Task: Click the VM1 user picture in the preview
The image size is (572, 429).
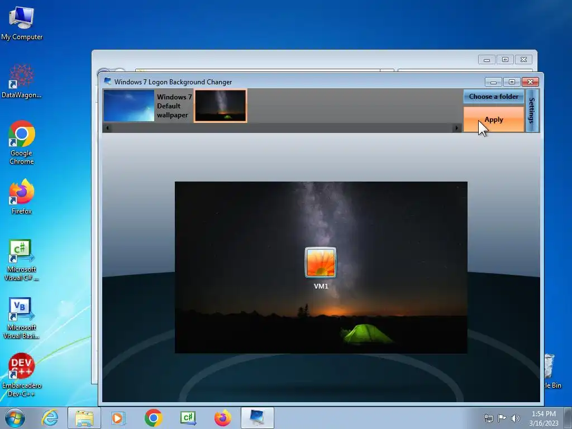Action: [x=321, y=263]
